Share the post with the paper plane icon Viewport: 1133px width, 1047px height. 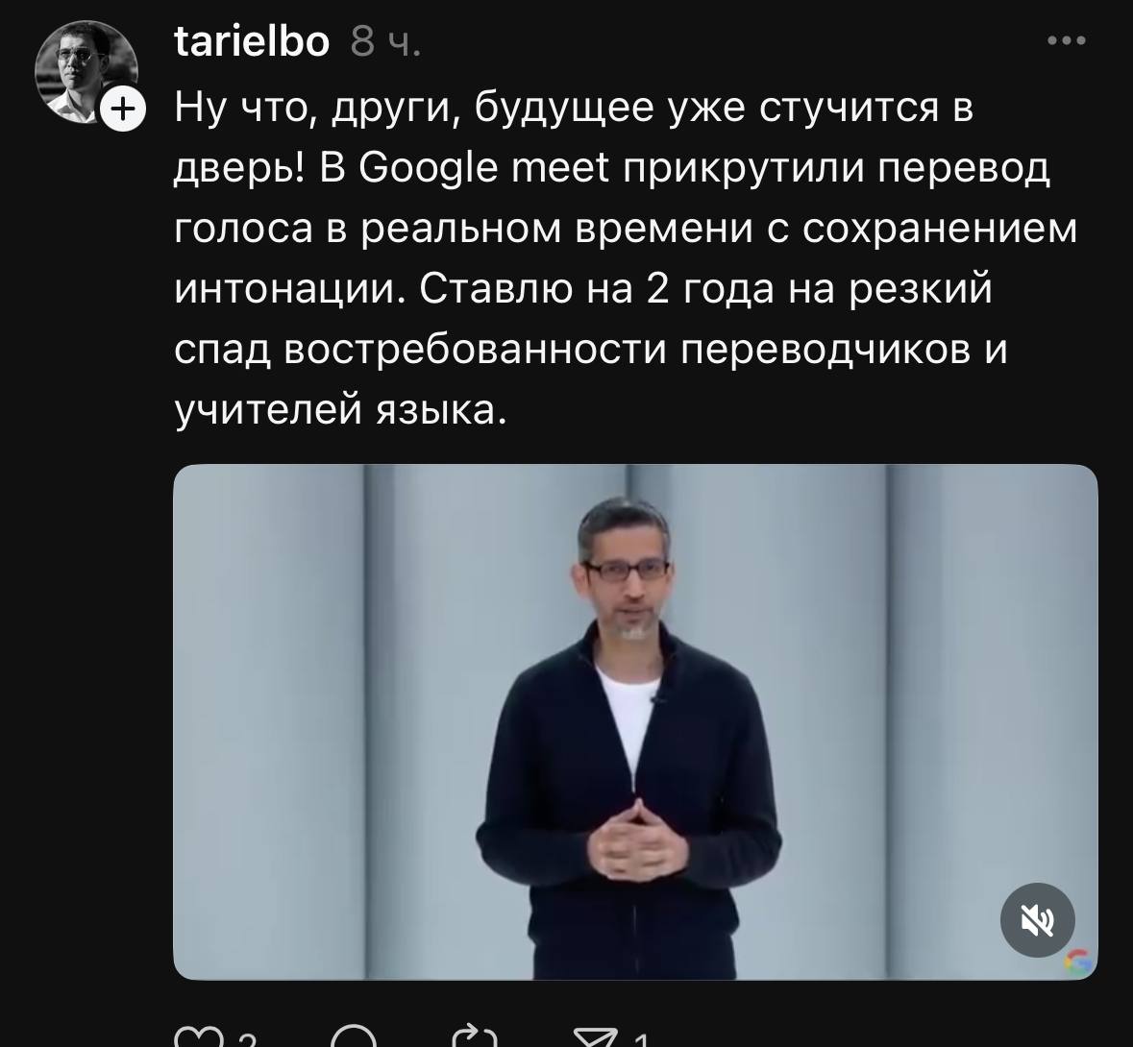tap(596, 1036)
